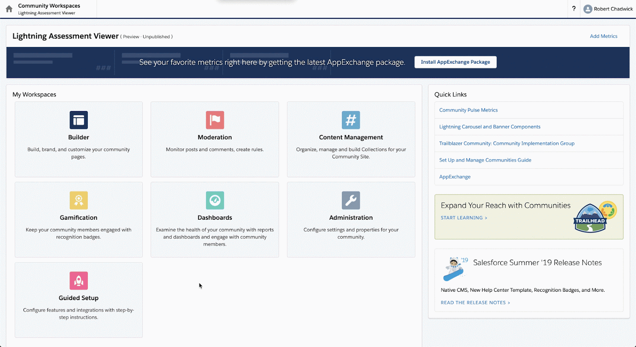Click the Add Metrics link

pos(603,36)
